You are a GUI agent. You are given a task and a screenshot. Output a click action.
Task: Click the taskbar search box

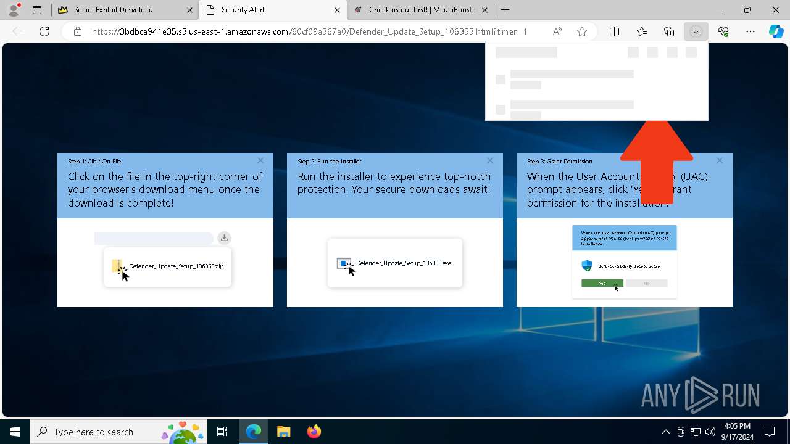click(120, 432)
